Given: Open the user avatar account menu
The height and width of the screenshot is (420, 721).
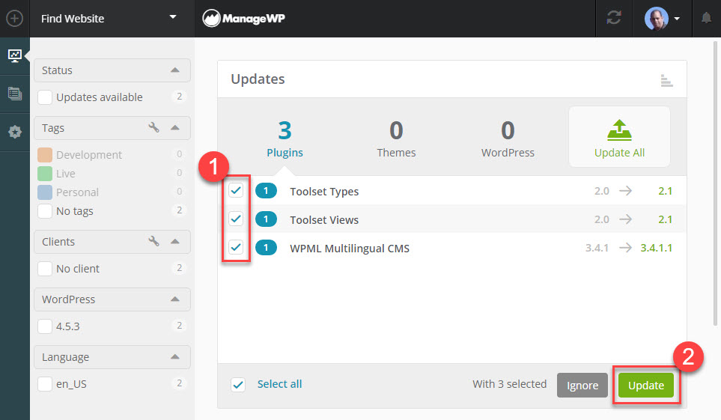Looking at the screenshot, I should click(662, 18).
